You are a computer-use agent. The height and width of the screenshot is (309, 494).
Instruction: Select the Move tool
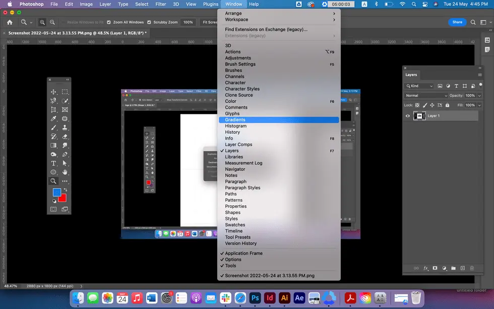pos(53,92)
